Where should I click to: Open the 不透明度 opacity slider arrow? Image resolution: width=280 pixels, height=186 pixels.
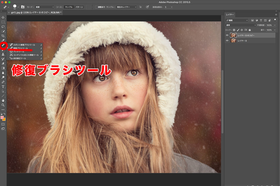(275, 25)
